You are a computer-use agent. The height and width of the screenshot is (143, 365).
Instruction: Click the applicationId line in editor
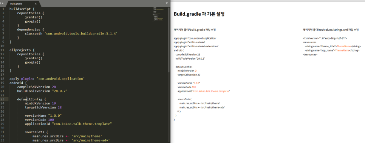point(68,124)
